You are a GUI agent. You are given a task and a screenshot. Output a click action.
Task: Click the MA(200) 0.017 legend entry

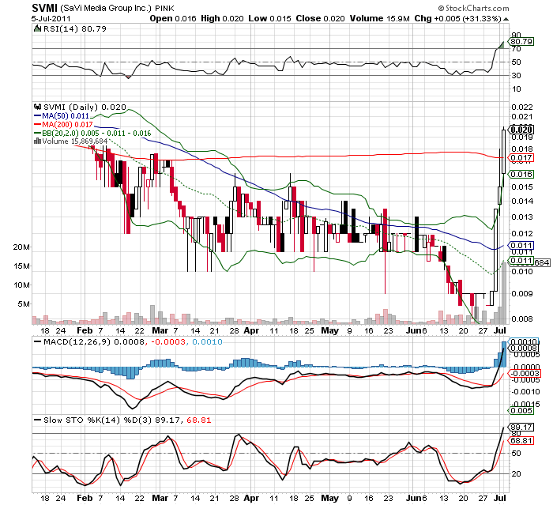click(67, 124)
